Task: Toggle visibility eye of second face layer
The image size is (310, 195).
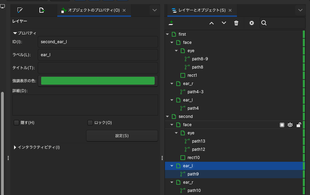Action: [290, 125]
